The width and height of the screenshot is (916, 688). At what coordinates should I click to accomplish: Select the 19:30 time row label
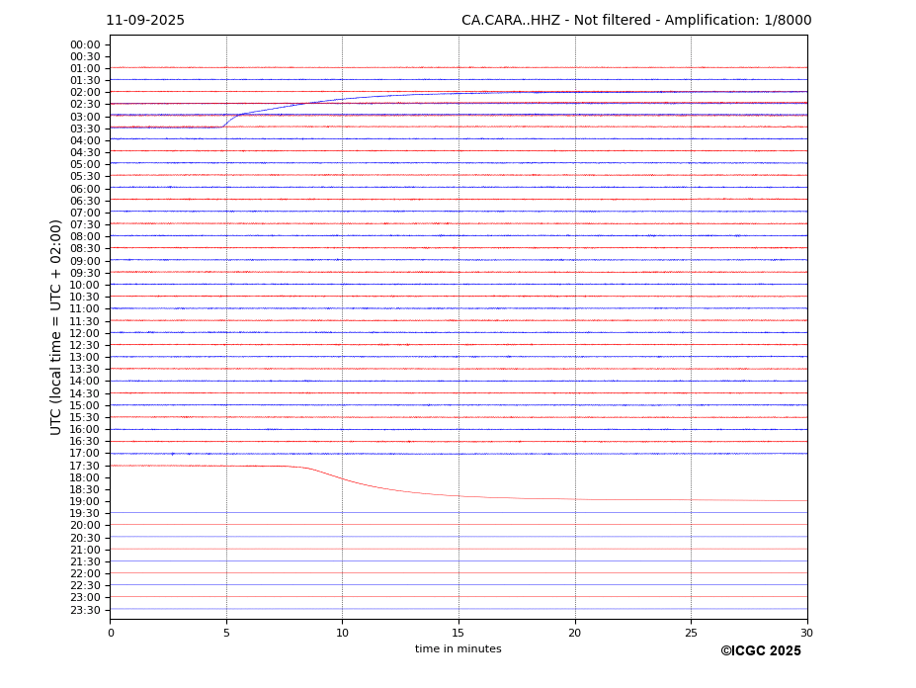click(x=85, y=513)
